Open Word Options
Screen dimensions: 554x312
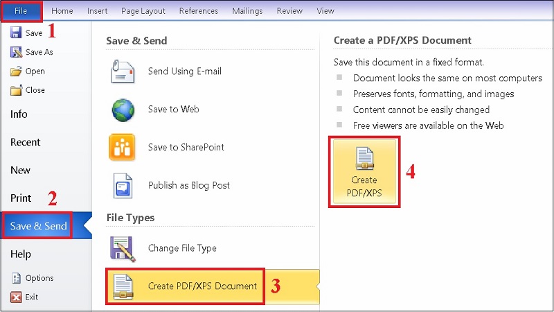click(x=39, y=278)
